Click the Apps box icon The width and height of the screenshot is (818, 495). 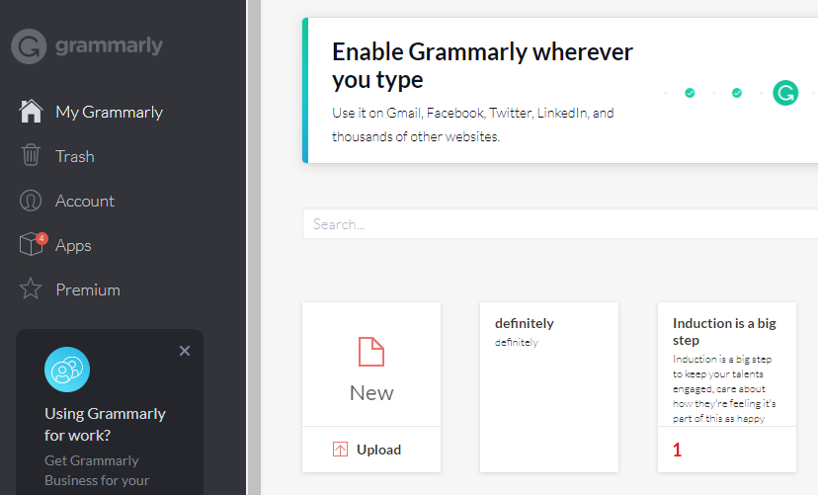tap(31, 244)
